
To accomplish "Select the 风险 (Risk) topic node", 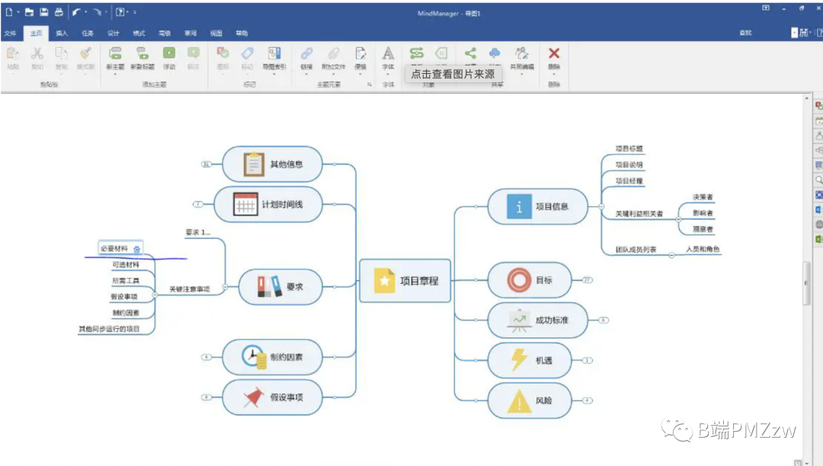I will pyautogui.click(x=530, y=401).
